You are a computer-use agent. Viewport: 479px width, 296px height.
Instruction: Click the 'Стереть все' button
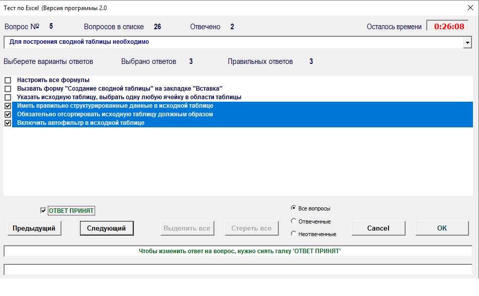coord(252,229)
